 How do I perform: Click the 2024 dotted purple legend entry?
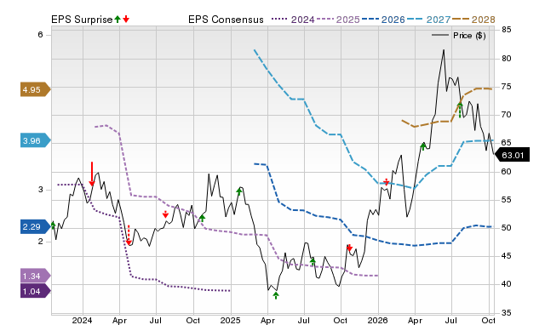coord(293,20)
